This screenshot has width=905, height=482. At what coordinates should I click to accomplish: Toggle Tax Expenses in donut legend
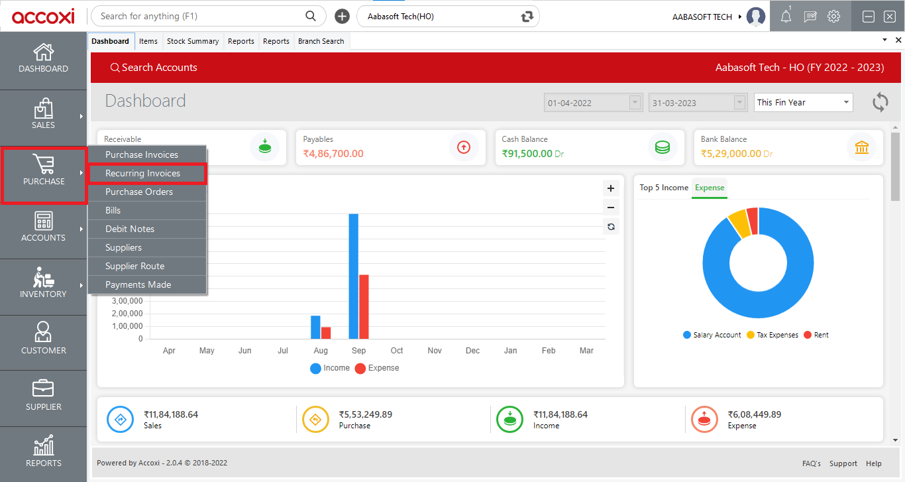click(772, 335)
